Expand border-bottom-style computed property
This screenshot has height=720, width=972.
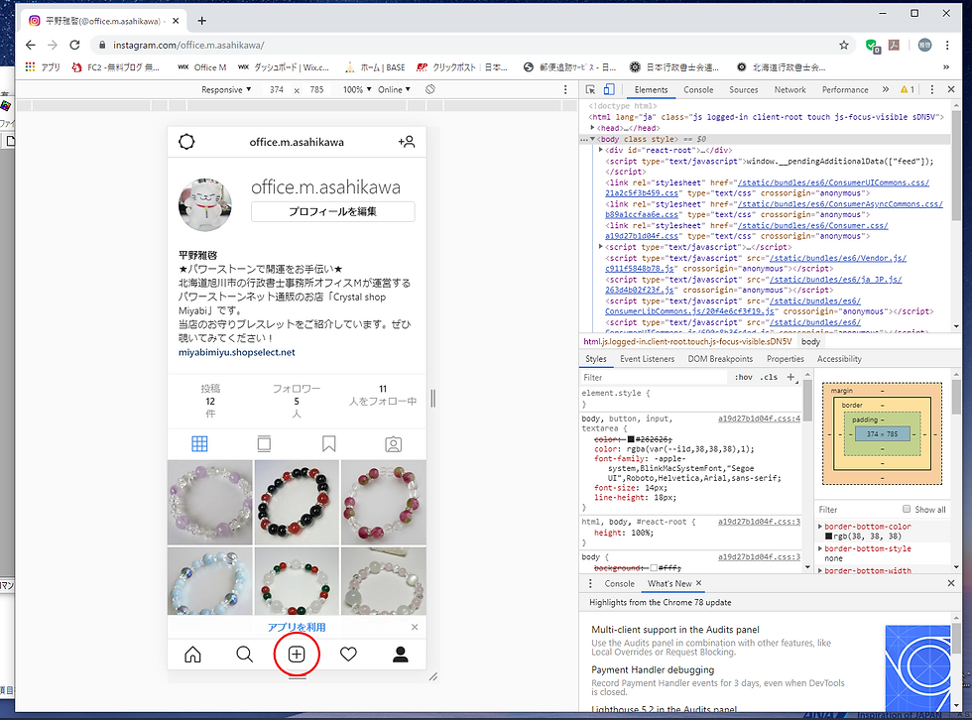pyautogui.click(x=820, y=548)
